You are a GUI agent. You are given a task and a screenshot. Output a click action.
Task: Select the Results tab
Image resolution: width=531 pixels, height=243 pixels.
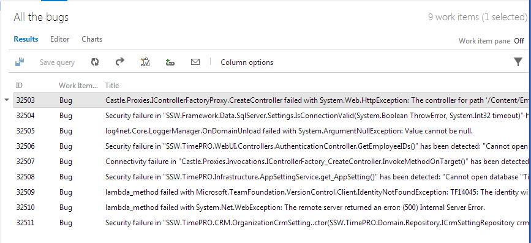(x=26, y=39)
